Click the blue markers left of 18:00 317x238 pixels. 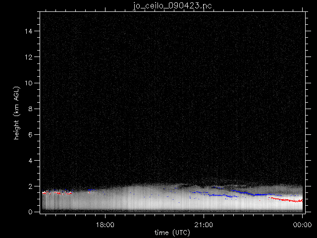click(91, 190)
